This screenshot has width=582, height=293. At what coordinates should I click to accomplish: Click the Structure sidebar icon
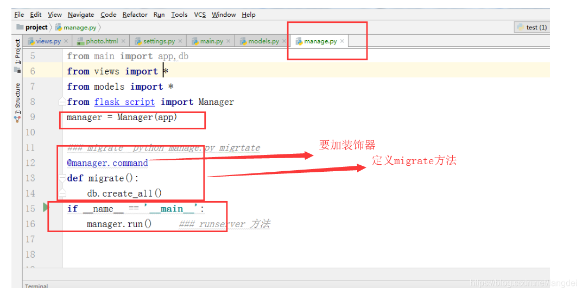(17, 120)
